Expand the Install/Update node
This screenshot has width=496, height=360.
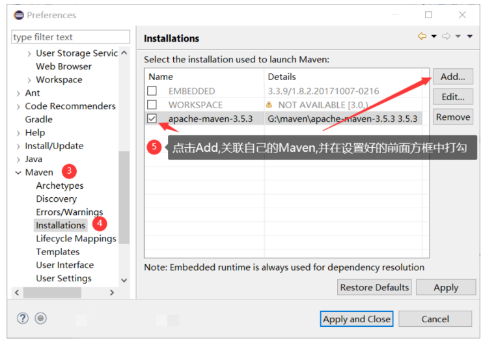(x=18, y=146)
